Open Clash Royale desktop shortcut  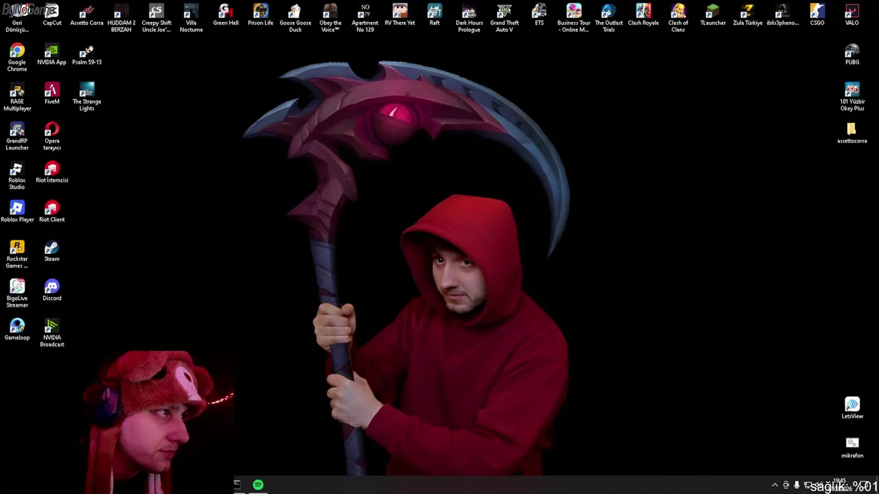pos(643,16)
